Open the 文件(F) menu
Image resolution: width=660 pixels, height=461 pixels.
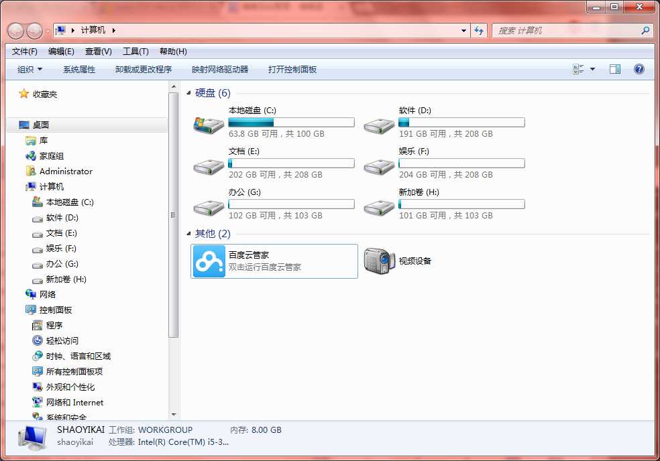tap(24, 52)
